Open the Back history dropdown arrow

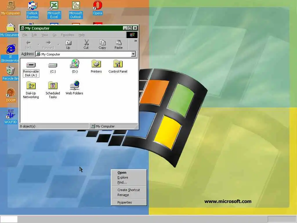pyautogui.click(x=38, y=45)
